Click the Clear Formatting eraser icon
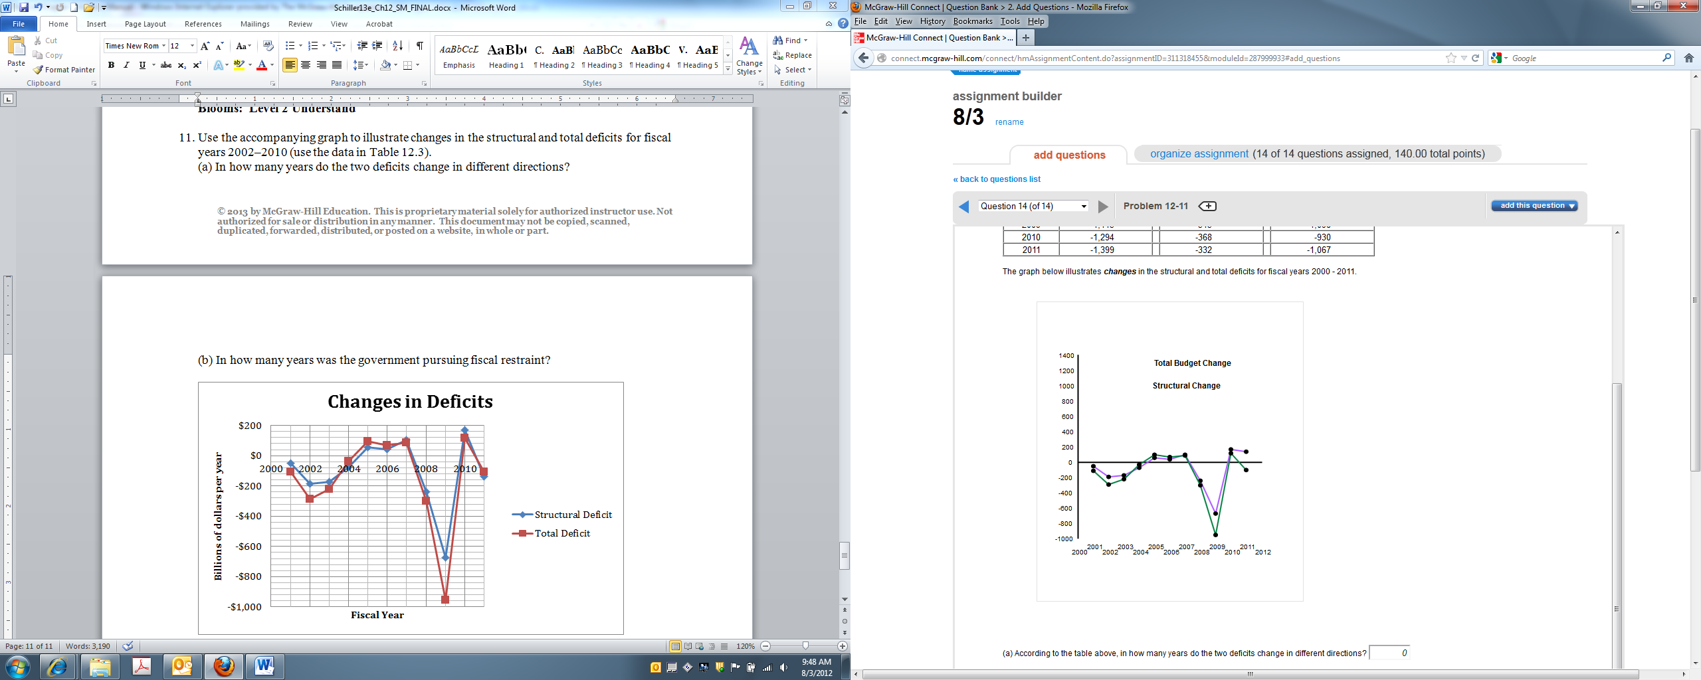 tap(268, 46)
